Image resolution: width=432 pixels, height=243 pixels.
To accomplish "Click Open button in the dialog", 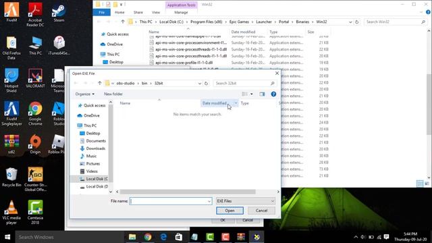I will click(x=230, y=211).
